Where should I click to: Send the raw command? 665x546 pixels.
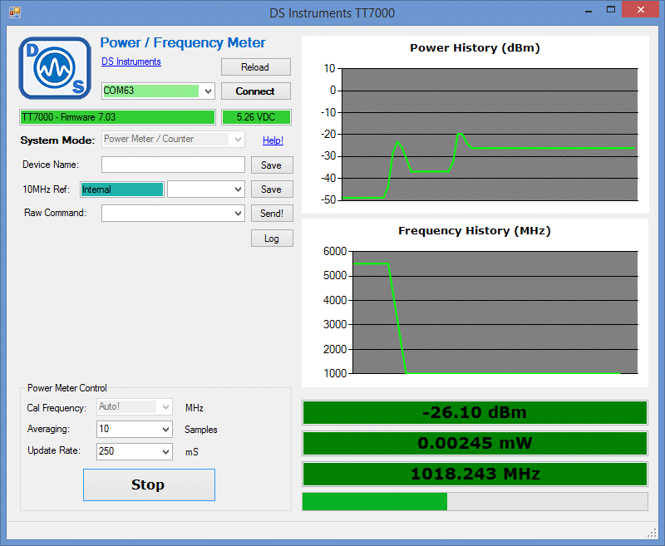click(272, 214)
